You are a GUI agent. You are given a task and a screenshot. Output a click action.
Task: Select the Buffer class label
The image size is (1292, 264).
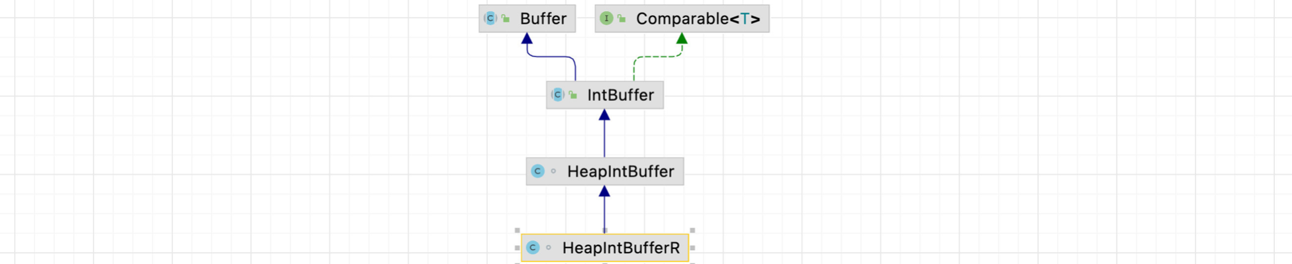(543, 18)
